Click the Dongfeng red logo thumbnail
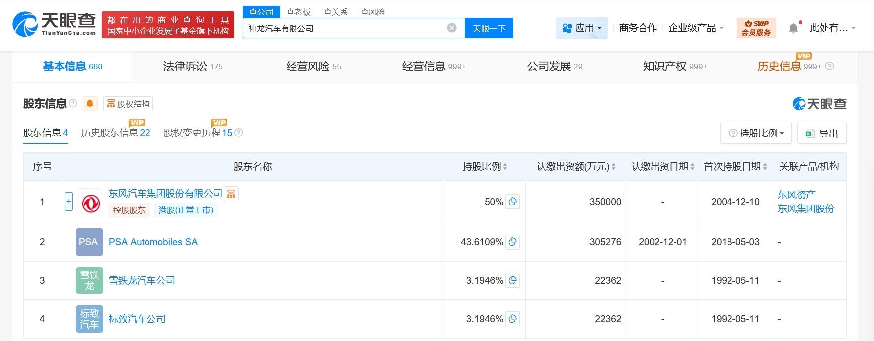Viewport: 874px width, 341px height. point(90,203)
